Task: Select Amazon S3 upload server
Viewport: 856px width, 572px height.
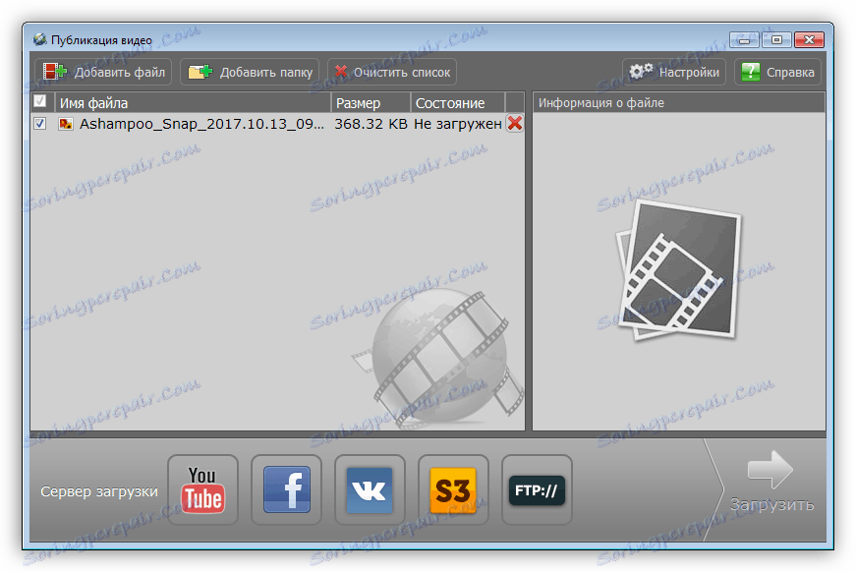Action: click(x=453, y=489)
